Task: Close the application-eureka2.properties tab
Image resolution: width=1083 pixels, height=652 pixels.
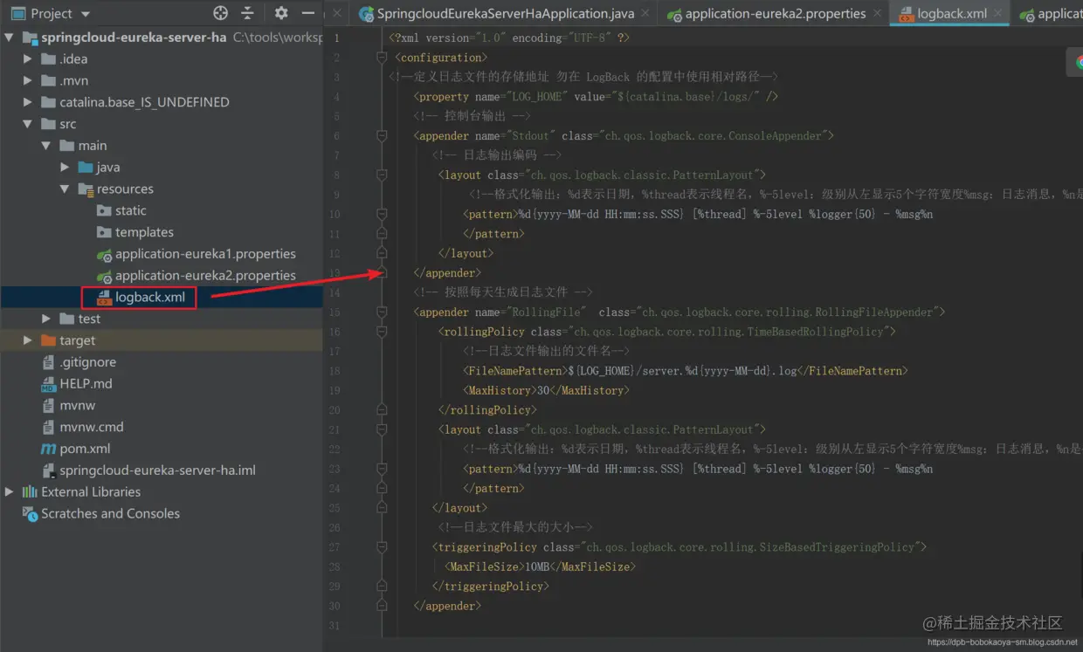Action: click(878, 13)
